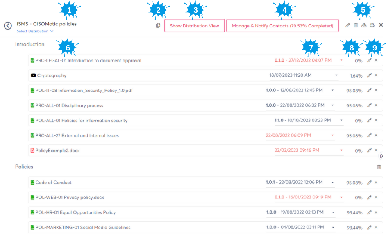Close the distribution view with header X
Viewport: 386px width, 235px height.
tap(381, 25)
